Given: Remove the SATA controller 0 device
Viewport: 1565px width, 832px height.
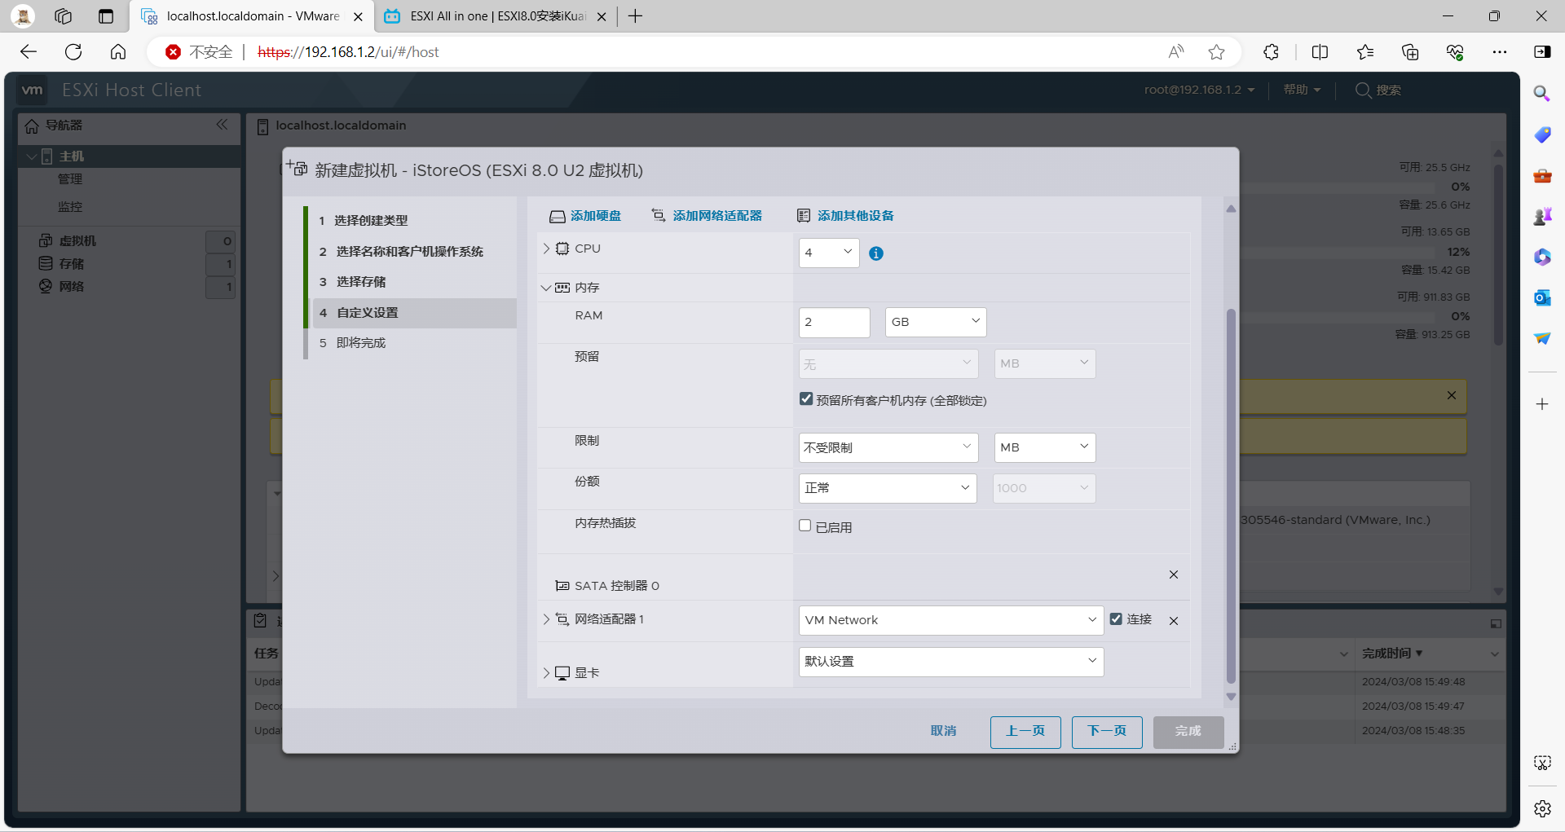Looking at the screenshot, I should click(x=1174, y=574).
